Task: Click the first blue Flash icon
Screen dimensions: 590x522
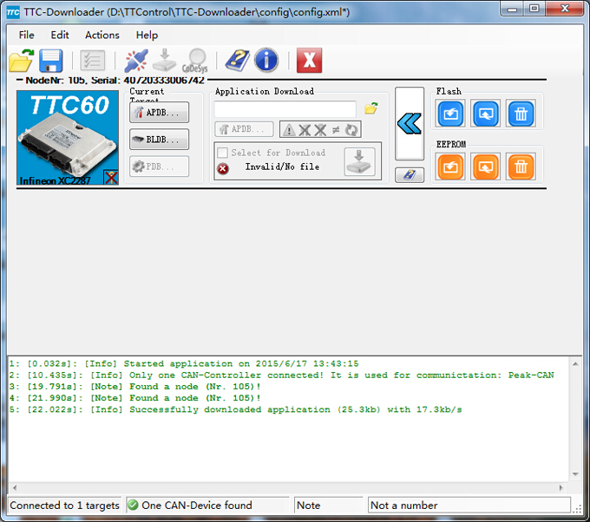Action: [450, 114]
